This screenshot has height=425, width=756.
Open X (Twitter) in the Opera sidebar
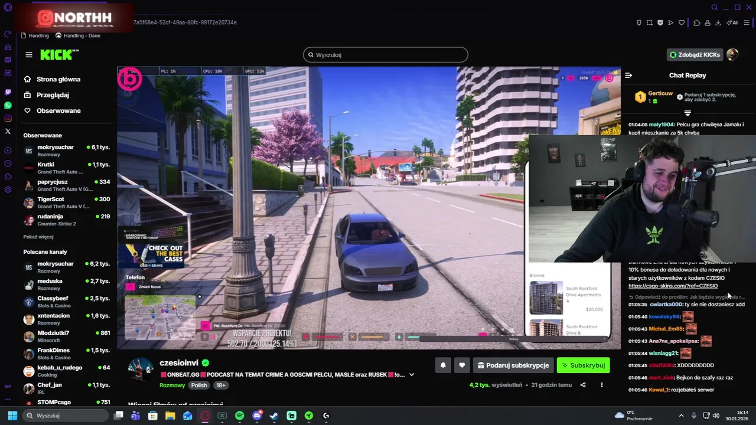(x=8, y=131)
